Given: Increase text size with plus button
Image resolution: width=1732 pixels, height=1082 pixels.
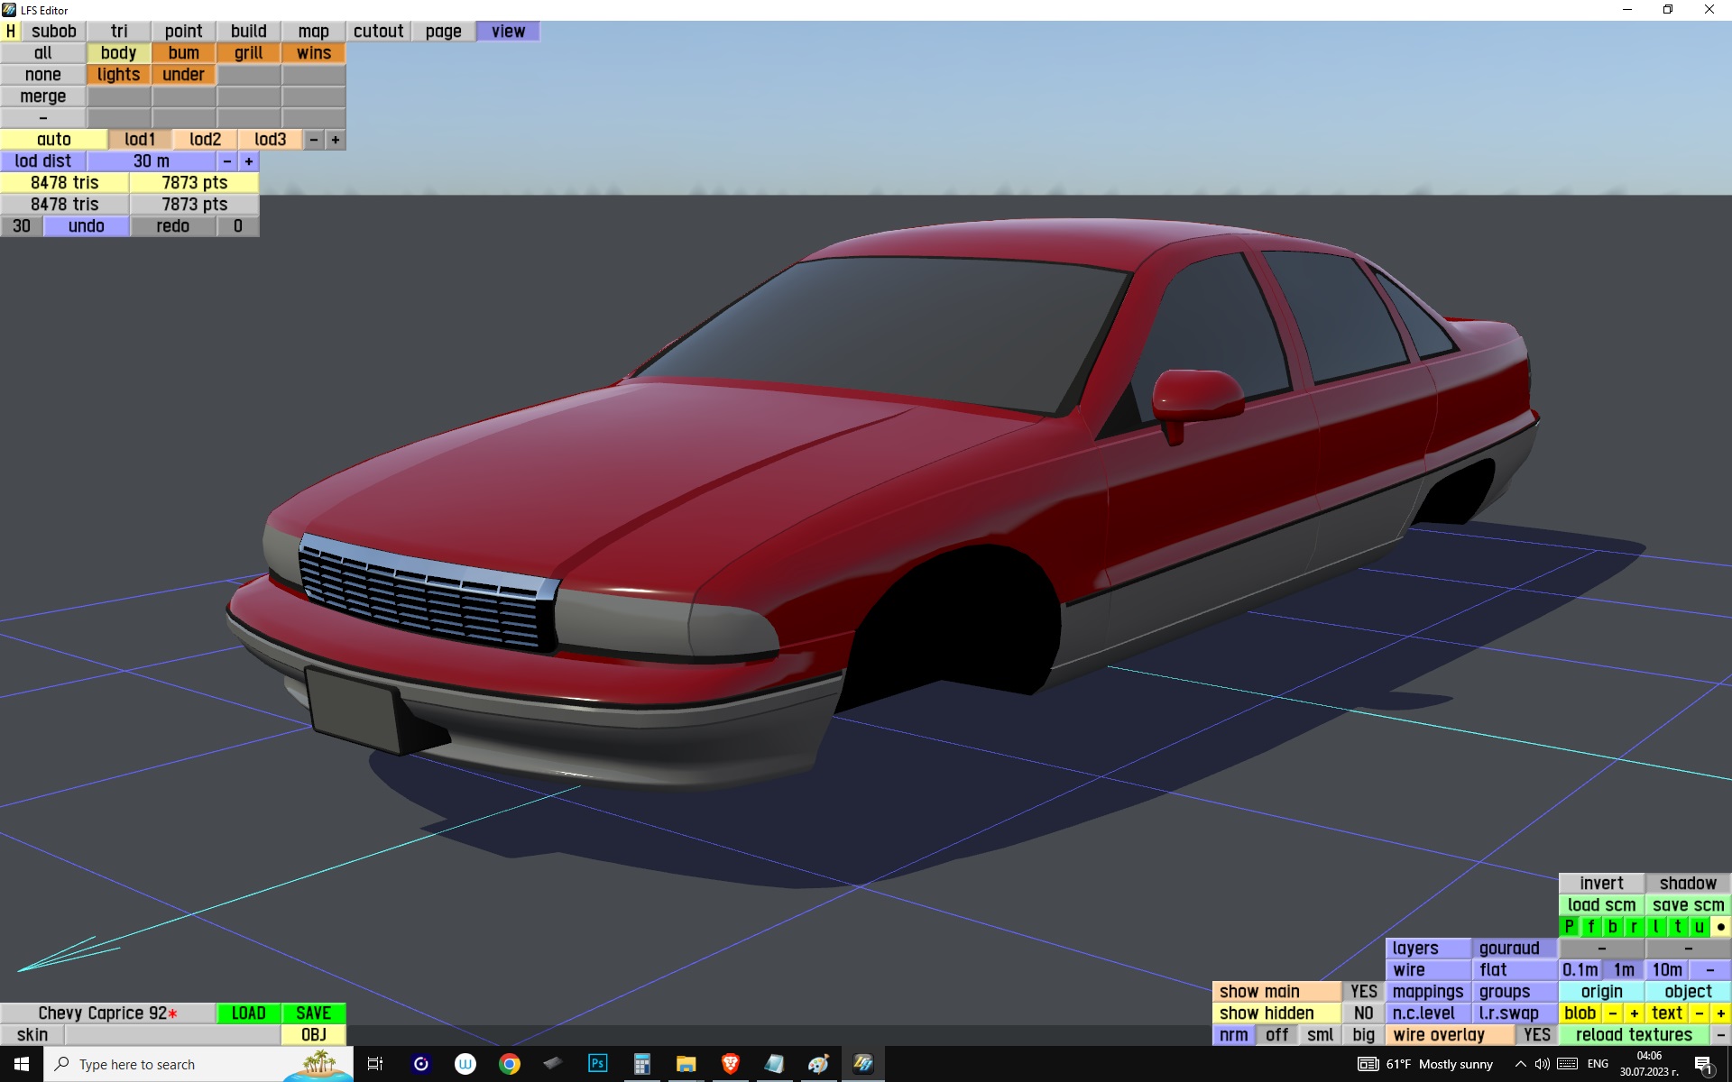Looking at the screenshot, I should 1720,1013.
